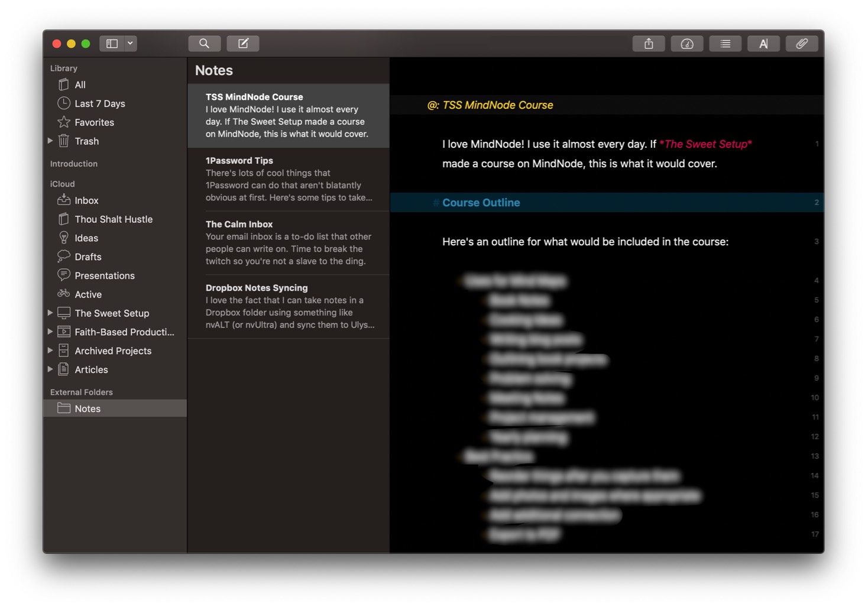
Task: Click red emphasized The Sweet Setup text
Action: [707, 144]
